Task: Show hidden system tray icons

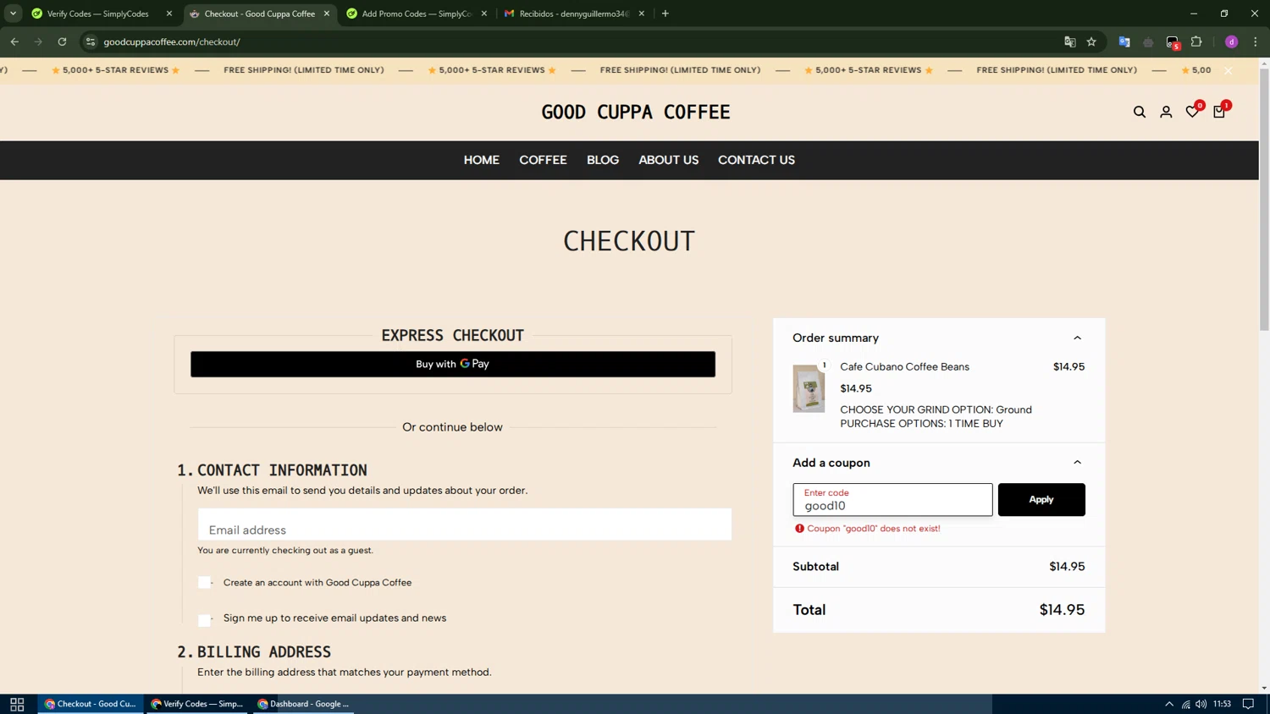Action: point(1169,704)
